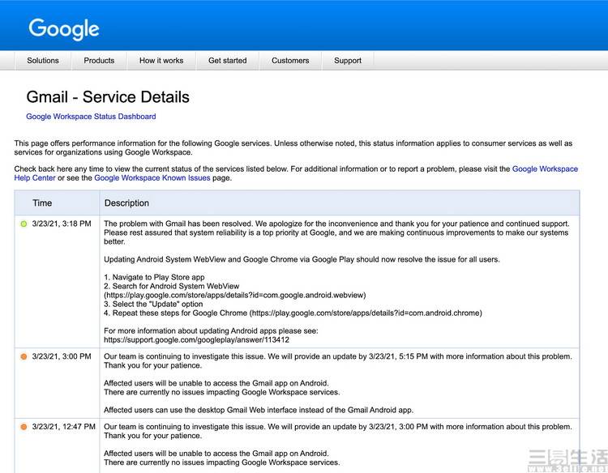The height and width of the screenshot is (473, 608).
Task: Click the support.google.com googleplay answer URL
Action: pyautogui.click(x=197, y=339)
